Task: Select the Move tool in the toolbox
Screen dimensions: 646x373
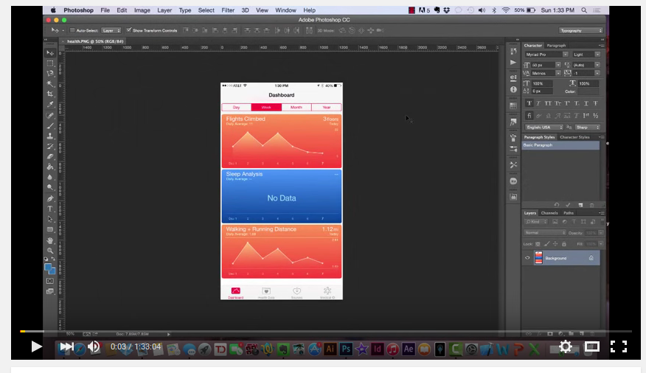Action: pos(50,53)
